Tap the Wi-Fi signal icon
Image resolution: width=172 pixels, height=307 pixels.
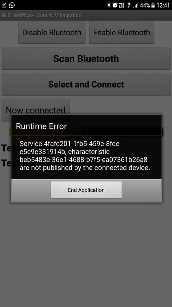tap(129, 5)
